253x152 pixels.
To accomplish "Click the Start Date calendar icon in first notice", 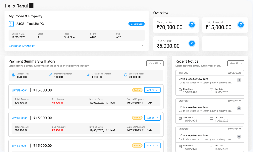I will pyautogui.click(x=180, y=90).
